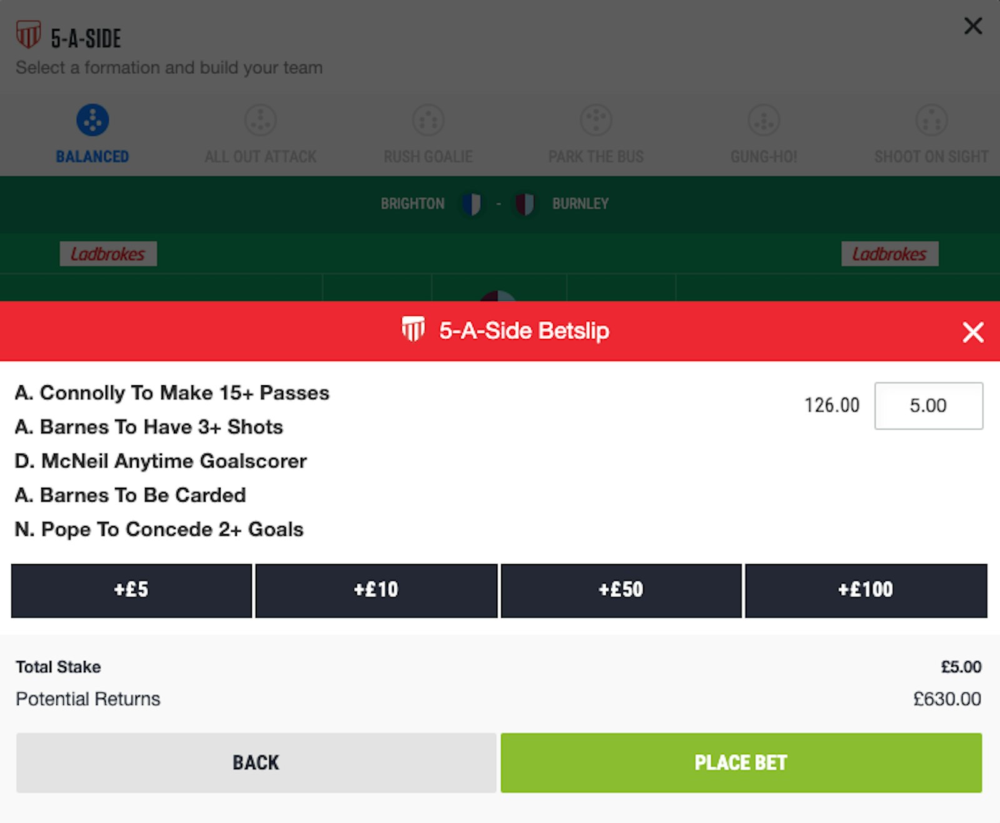
Task: Go back with the Back button
Action: click(256, 762)
